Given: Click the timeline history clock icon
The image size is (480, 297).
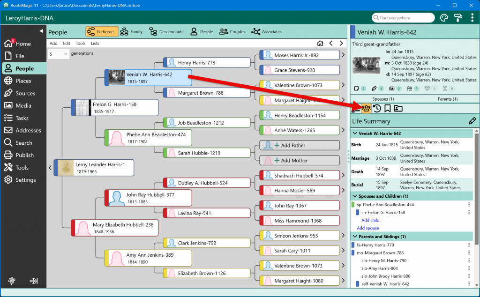Looking at the screenshot, I should coord(377,109).
